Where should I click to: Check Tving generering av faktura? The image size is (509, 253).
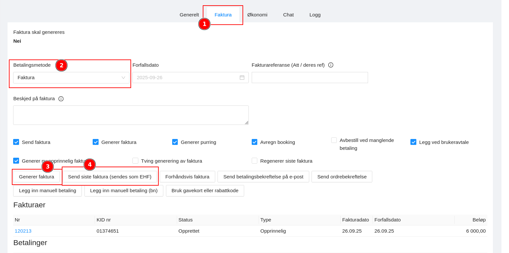pos(135,161)
